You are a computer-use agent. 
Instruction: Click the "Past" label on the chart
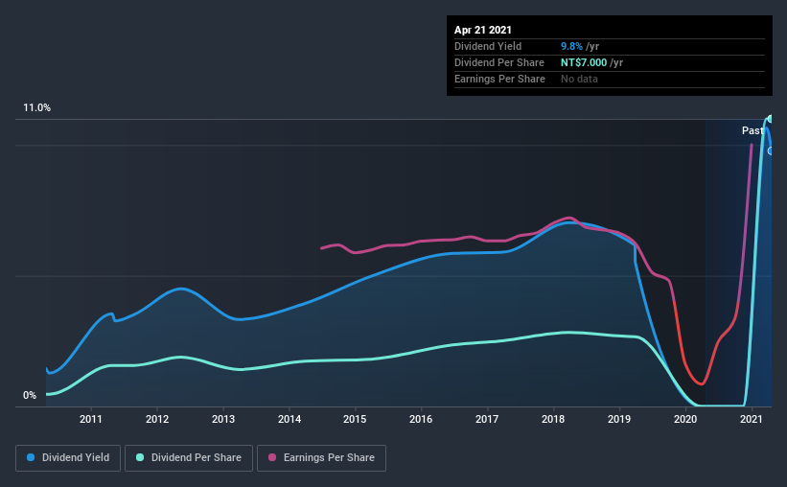752,130
